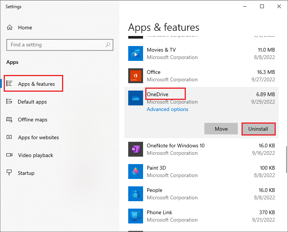Select the OneDrive app name
Image resolution: width=288 pixels, height=232 pixels.
(158, 94)
